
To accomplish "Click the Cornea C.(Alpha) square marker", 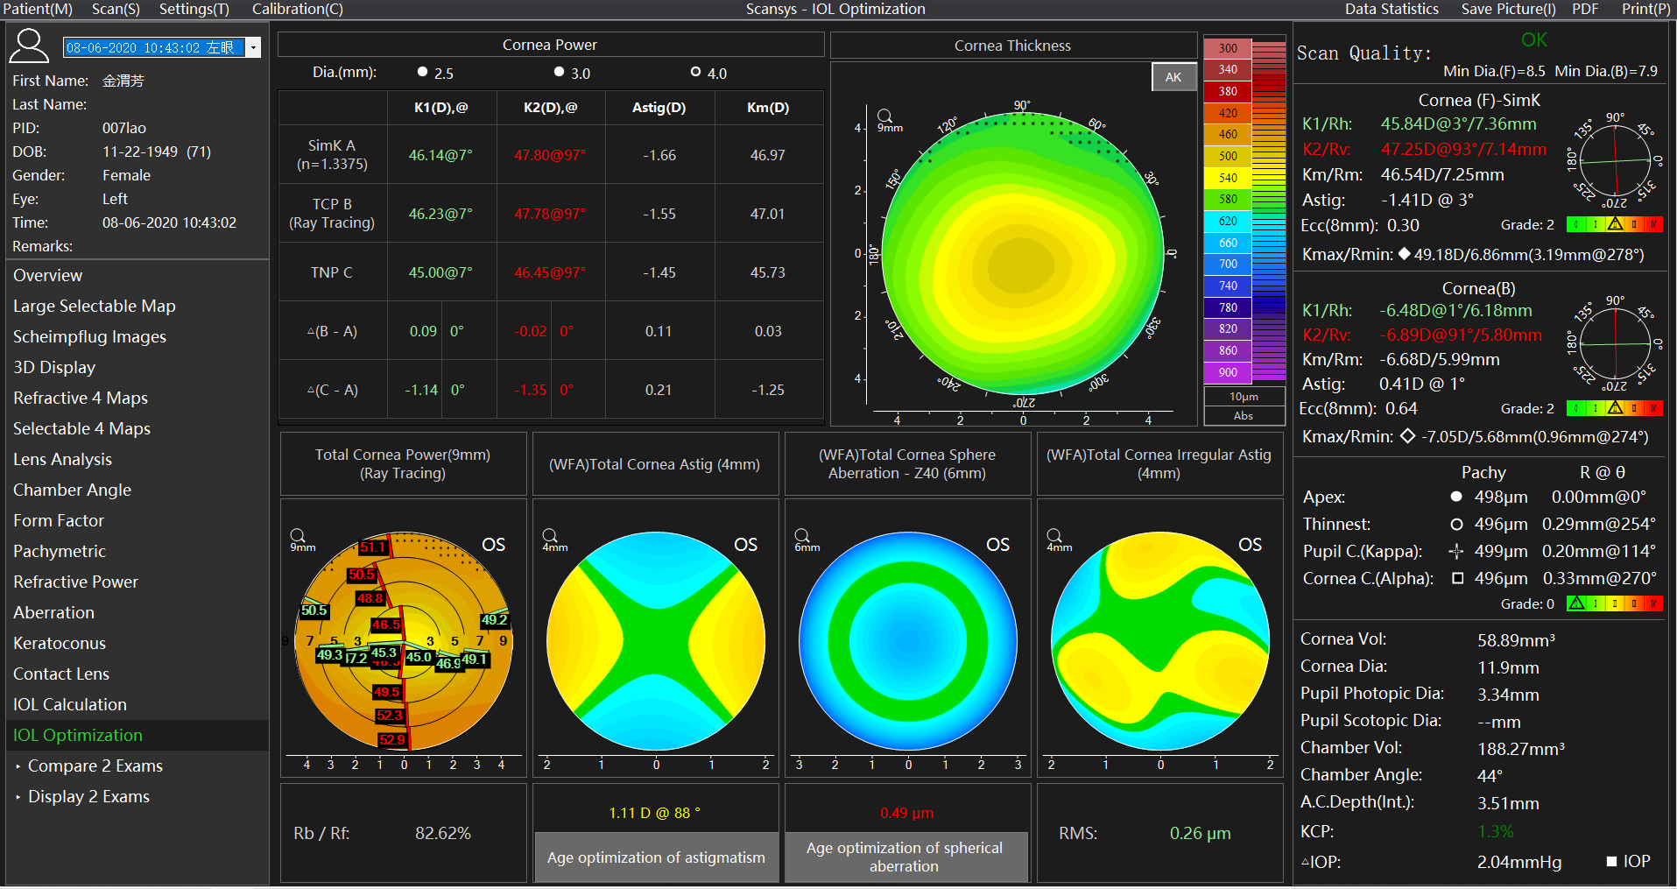I will coord(1457,578).
